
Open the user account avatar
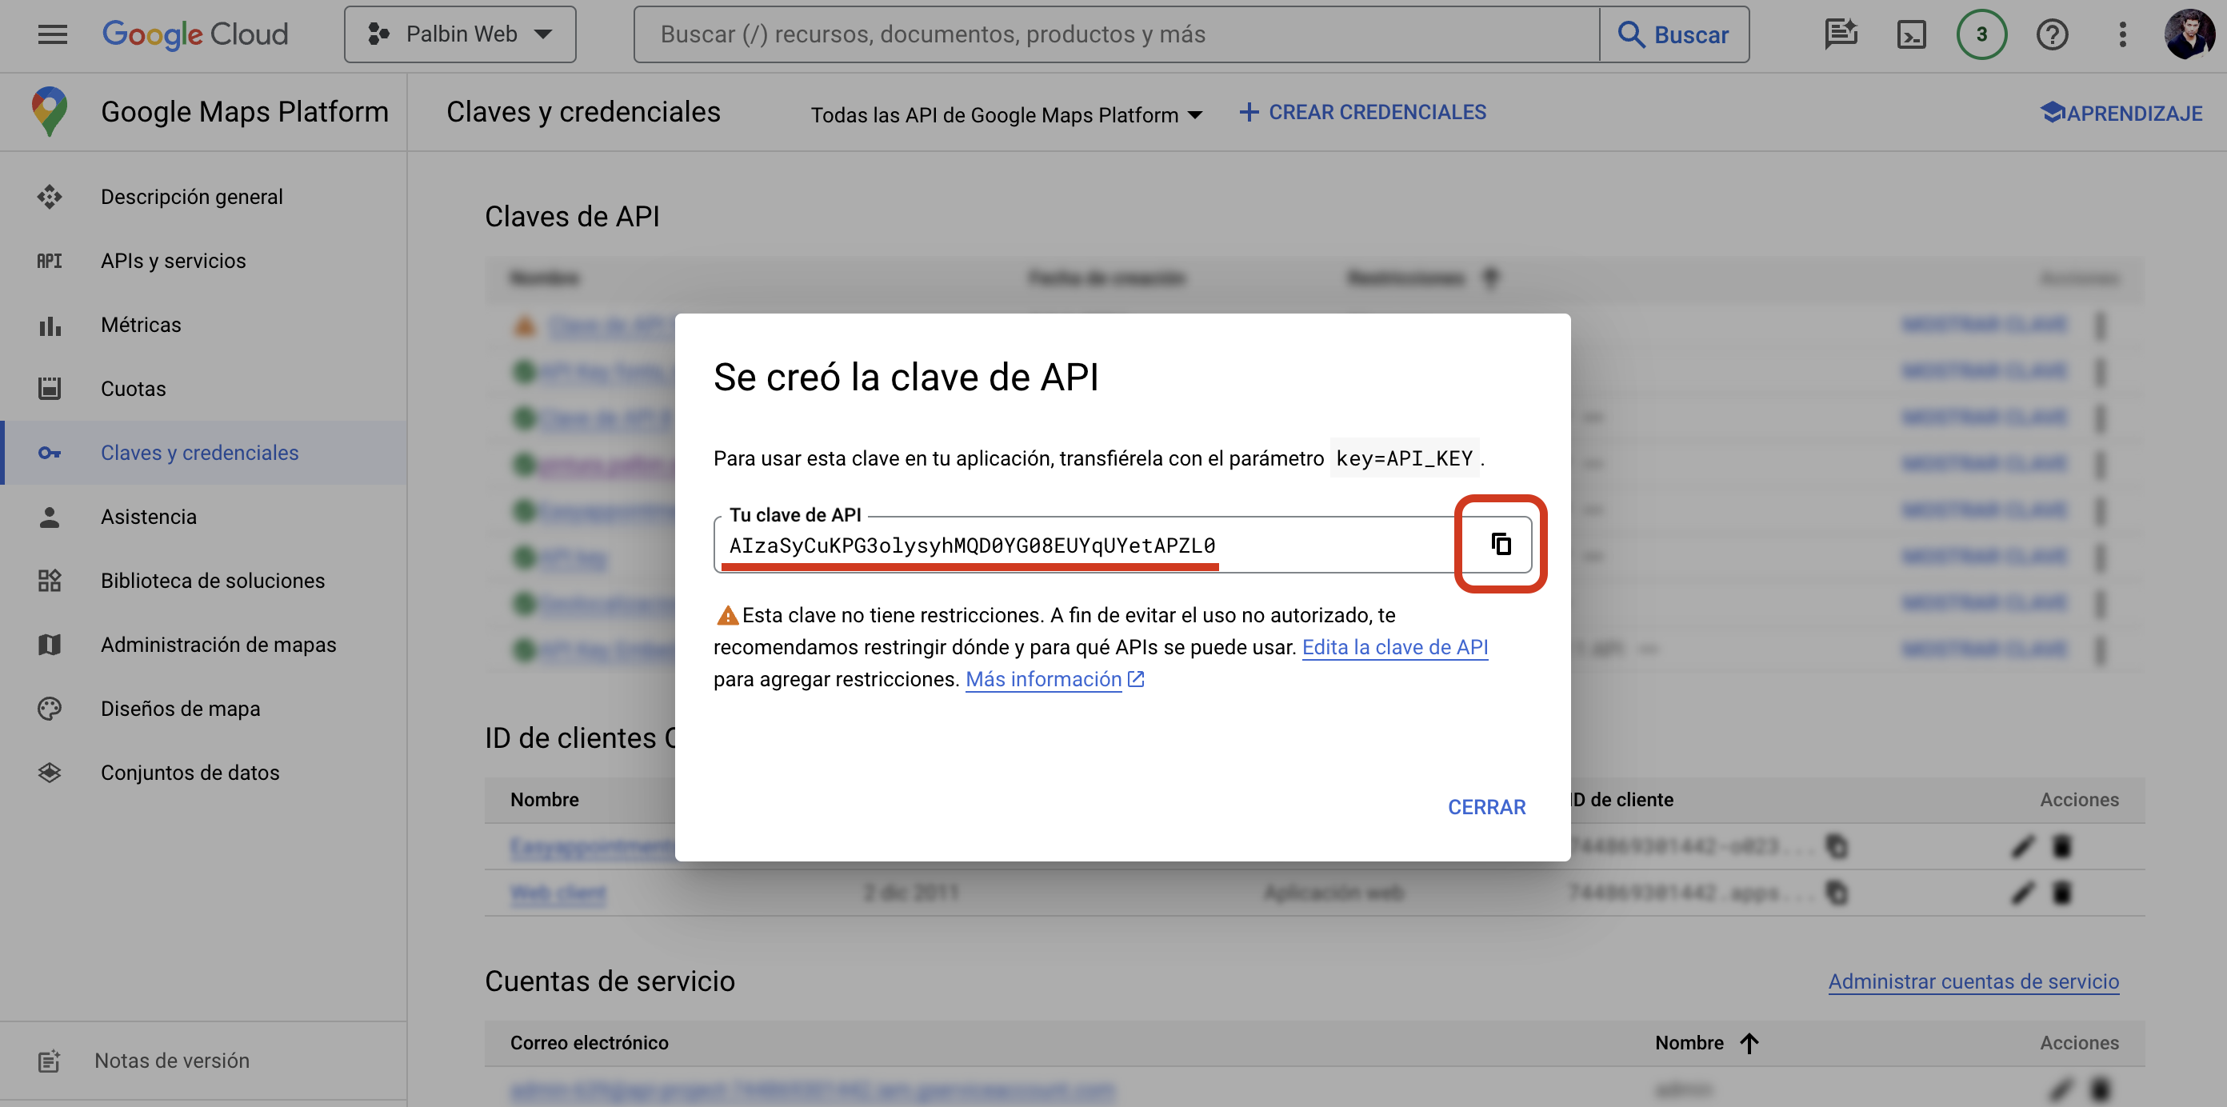[2189, 34]
